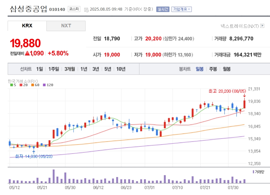The height and width of the screenshot is (195, 270).
Task: Click the 고가 value 20,200
Action: tap(153, 39)
